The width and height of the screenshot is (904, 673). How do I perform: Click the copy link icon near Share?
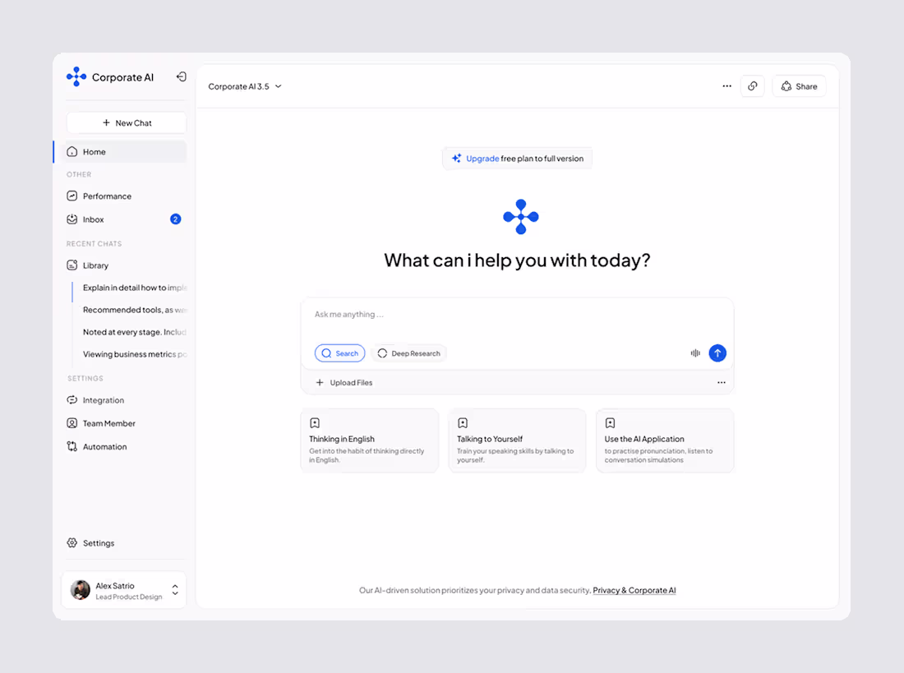[x=753, y=85]
